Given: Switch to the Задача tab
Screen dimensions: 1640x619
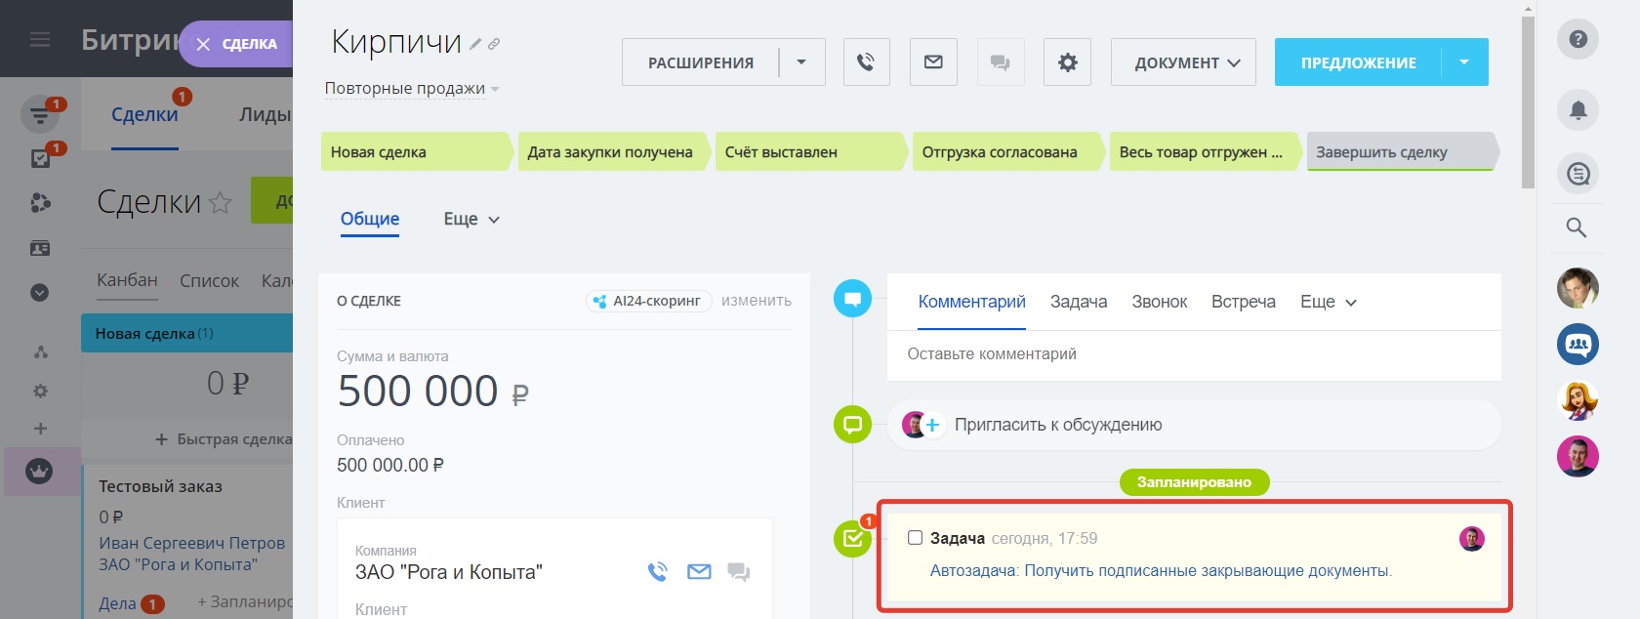Looking at the screenshot, I should (1078, 302).
